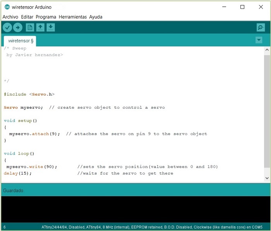Open the Serial Monitor magnifier icon

click(x=261, y=27)
